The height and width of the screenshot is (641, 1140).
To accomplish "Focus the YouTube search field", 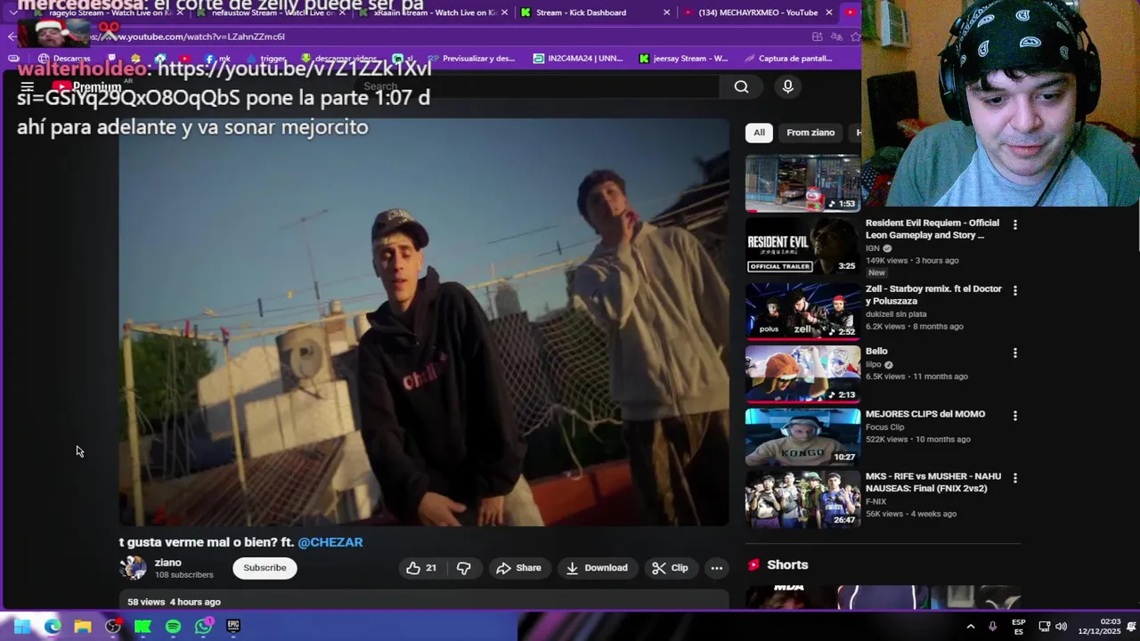I will [534, 86].
